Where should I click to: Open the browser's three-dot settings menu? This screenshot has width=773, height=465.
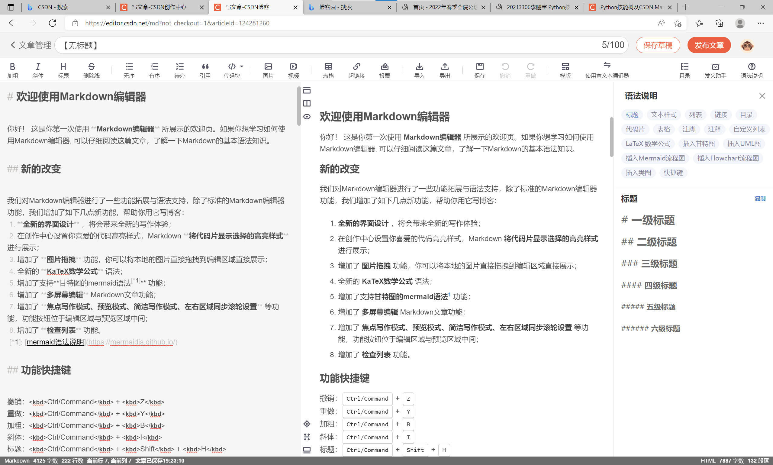tap(761, 23)
